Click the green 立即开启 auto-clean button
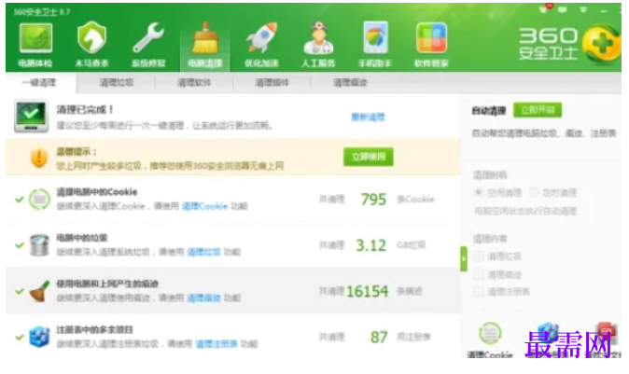The height and width of the screenshot is (374, 629). (x=538, y=110)
